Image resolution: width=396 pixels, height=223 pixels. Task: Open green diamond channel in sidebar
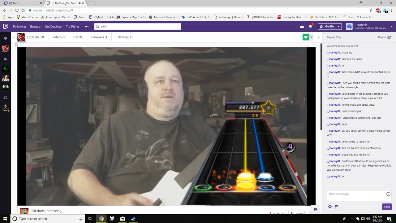tap(5, 69)
